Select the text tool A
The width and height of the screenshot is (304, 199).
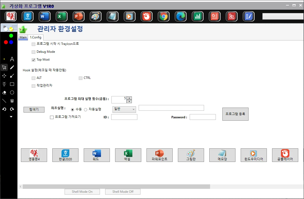coord(12,59)
